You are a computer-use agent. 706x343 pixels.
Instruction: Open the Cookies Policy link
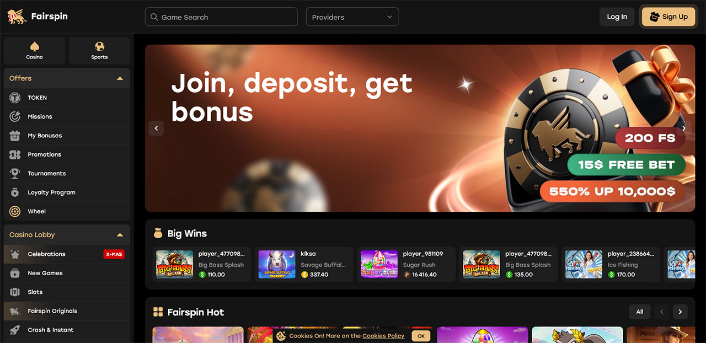pyautogui.click(x=383, y=336)
